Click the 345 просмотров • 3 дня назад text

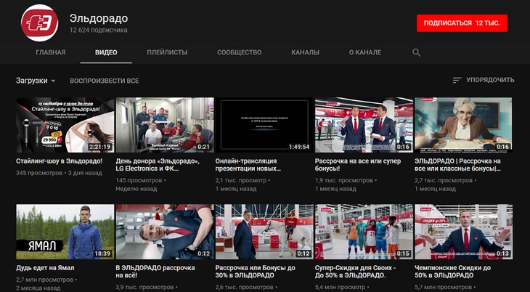point(59,173)
